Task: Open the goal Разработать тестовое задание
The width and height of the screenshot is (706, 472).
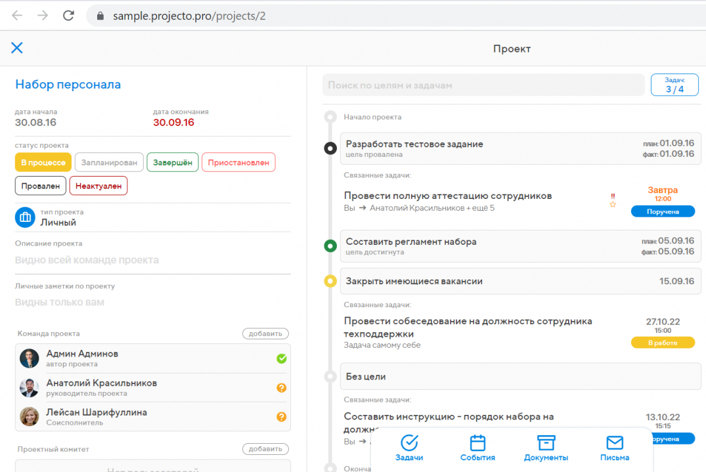Action: (521, 148)
